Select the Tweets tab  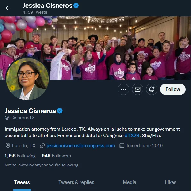pos(22,182)
